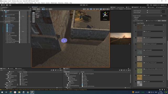Toggle active checkmark on the Factory row
This screenshot has height=94, width=168.
coord(28,23)
